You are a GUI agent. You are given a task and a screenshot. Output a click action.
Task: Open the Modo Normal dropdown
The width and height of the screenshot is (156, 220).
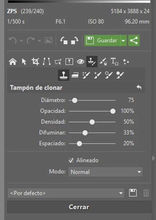105,172
